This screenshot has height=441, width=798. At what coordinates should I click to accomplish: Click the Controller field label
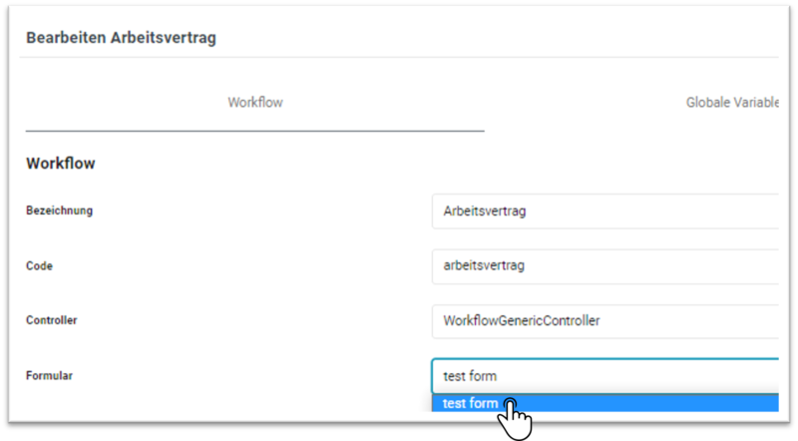52,320
